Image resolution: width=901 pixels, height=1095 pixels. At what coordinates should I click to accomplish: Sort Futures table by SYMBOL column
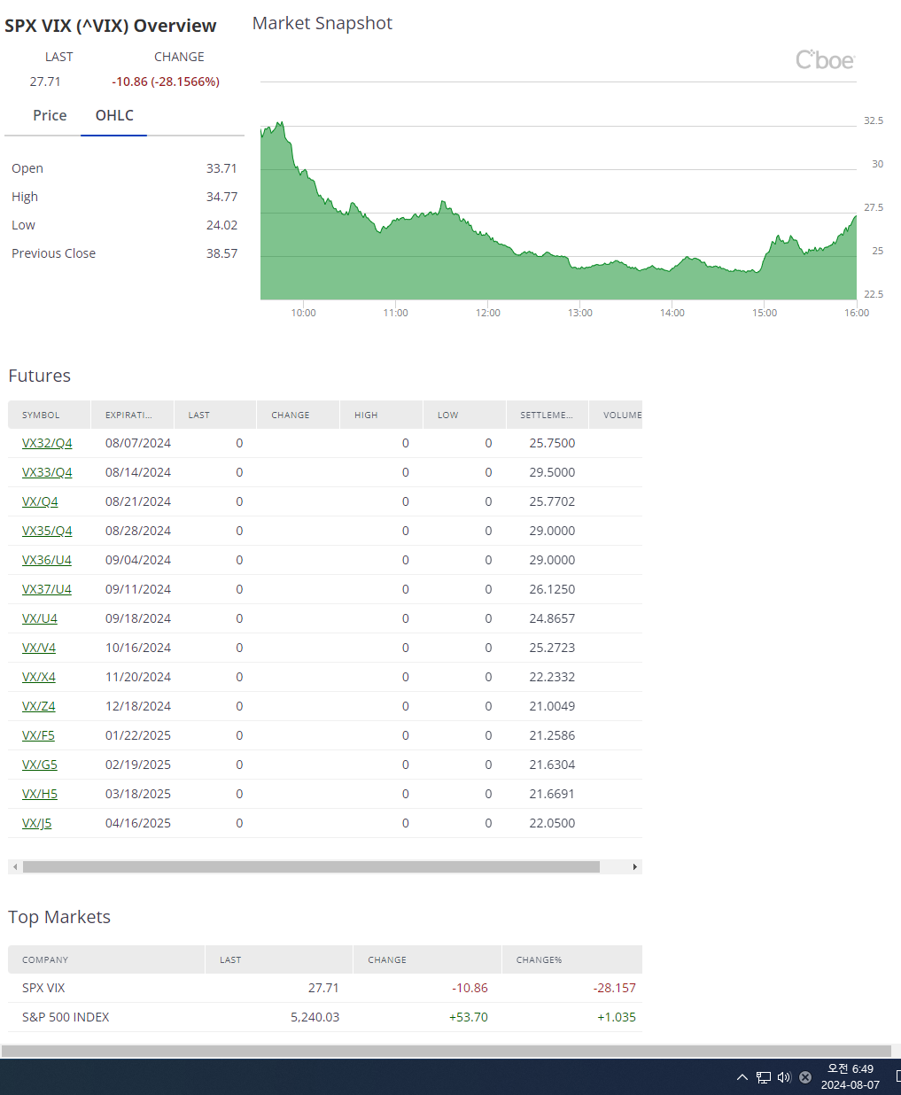pos(50,415)
